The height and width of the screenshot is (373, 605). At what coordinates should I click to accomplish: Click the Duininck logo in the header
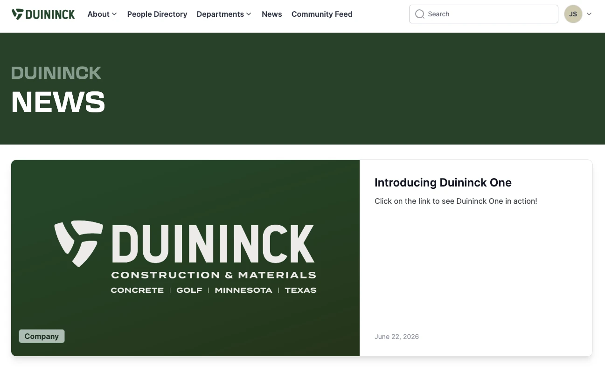[43, 14]
